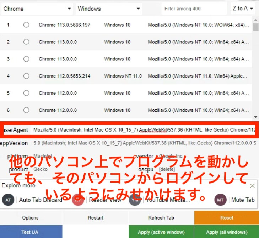The height and width of the screenshot is (238, 259).
Task: Open Auto Tab Discard AT icon
Action: point(8,200)
